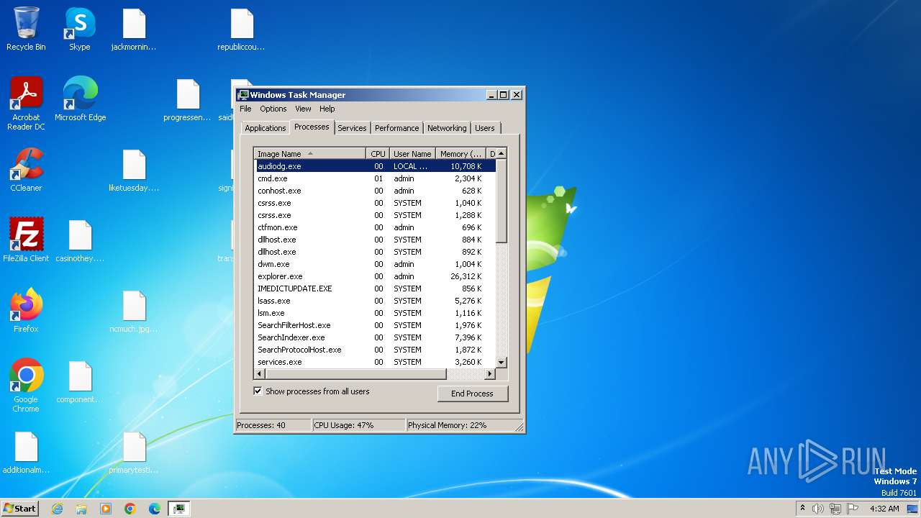Select the casinothey file icon

(80, 240)
